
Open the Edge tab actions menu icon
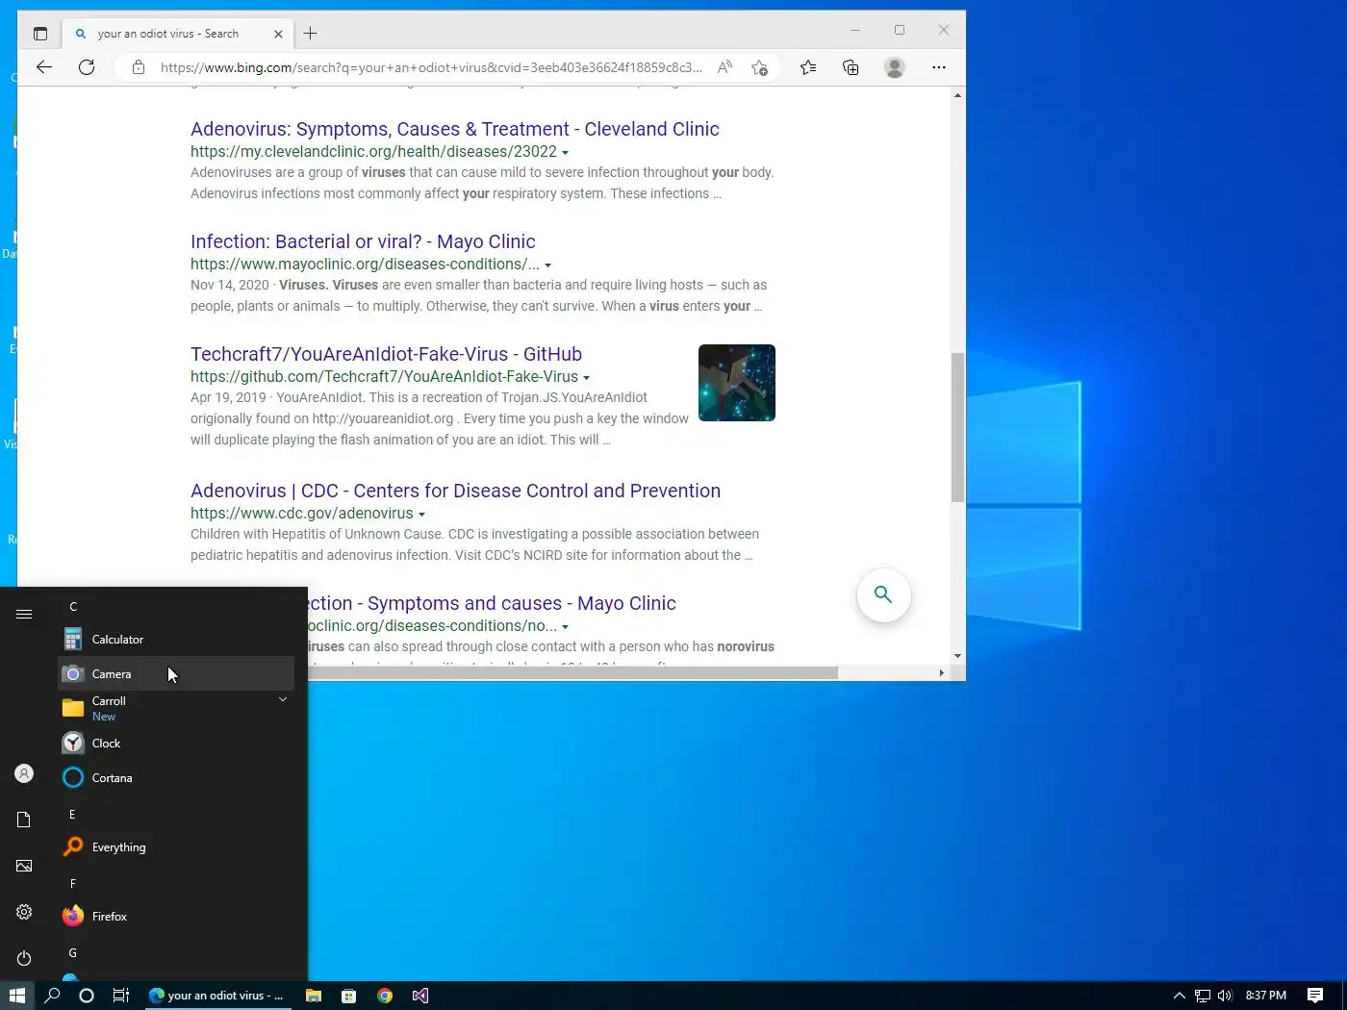pyautogui.click(x=39, y=34)
